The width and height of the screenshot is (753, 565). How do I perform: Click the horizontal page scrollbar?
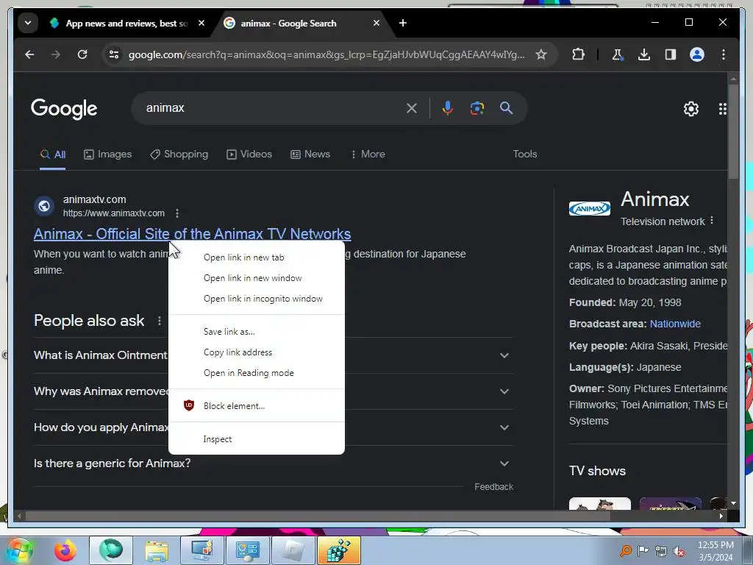click(x=317, y=516)
